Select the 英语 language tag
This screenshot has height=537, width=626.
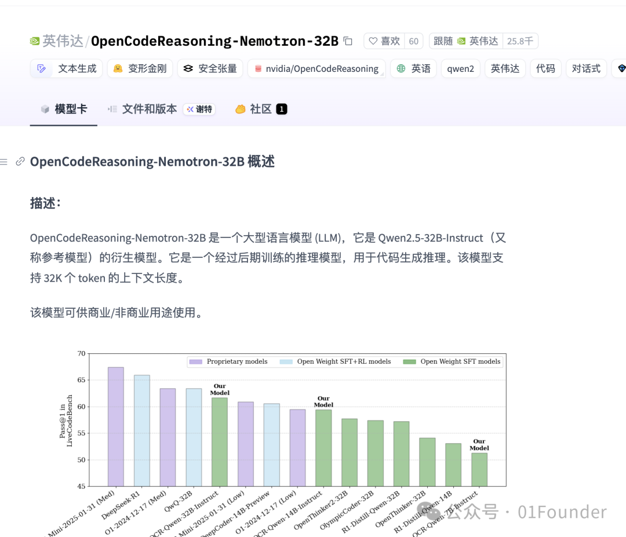point(414,68)
